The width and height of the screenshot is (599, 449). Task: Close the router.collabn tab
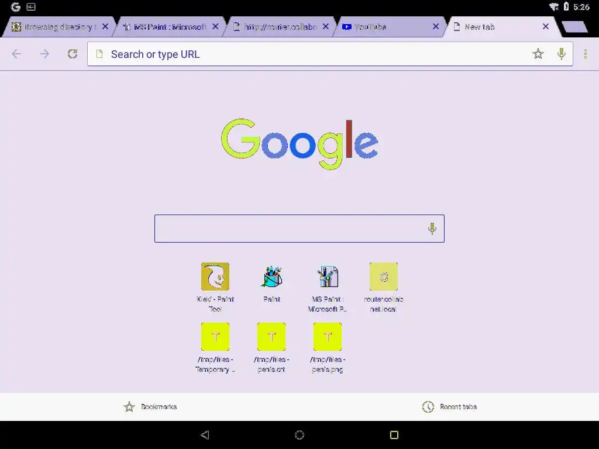(x=326, y=26)
